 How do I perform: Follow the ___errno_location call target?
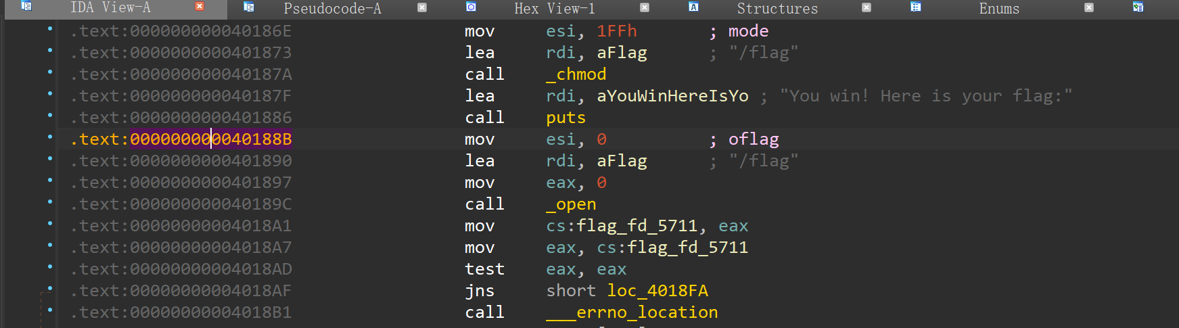point(632,312)
